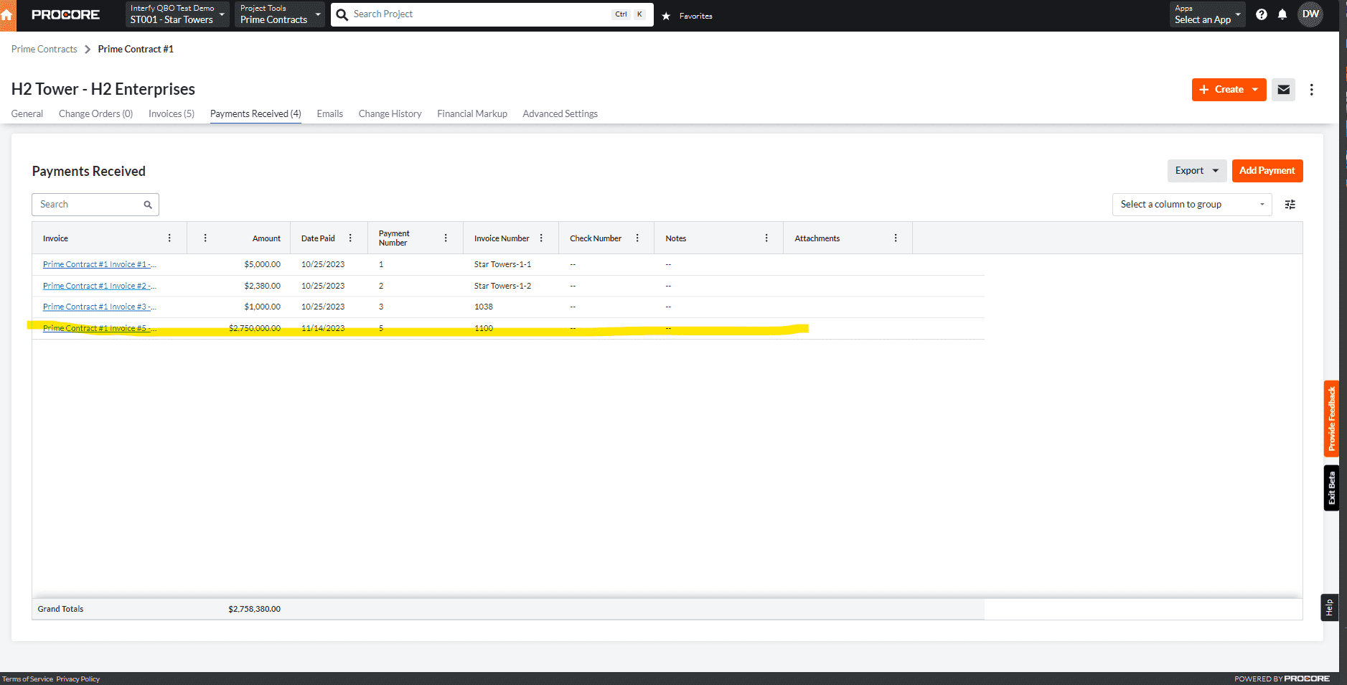Viewport: 1347px width, 685px height.
Task: Open the help question mark icon
Action: [1262, 14]
